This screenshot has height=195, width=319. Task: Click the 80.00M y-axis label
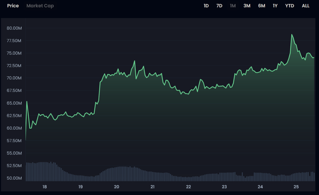coord(14,28)
